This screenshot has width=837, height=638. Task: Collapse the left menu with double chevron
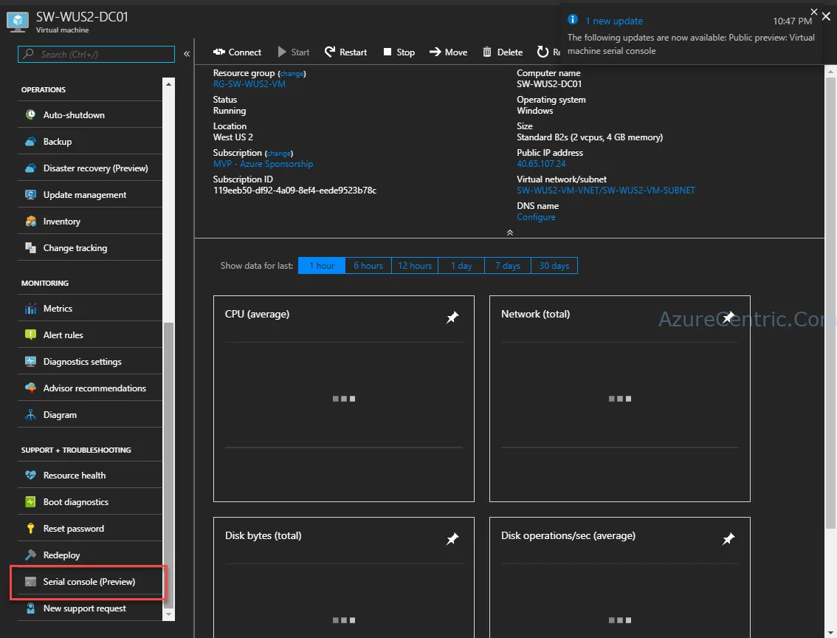pos(187,54)
